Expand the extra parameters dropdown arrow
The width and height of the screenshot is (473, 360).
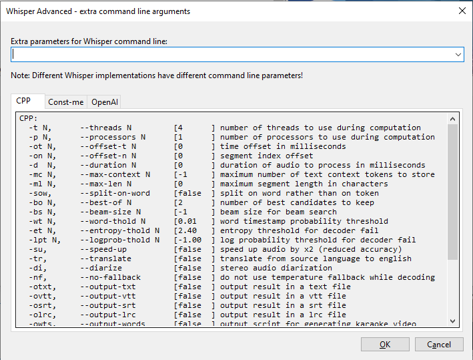click(458, 55)
